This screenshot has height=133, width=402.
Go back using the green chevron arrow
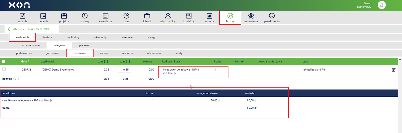(9, 29)
